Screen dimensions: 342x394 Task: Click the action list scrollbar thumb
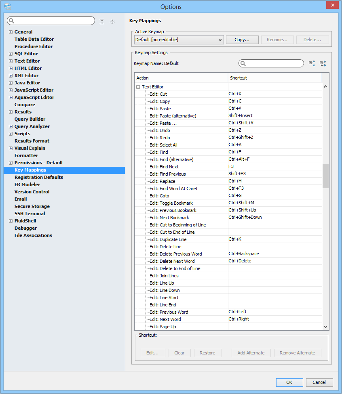tap(326, 176)
